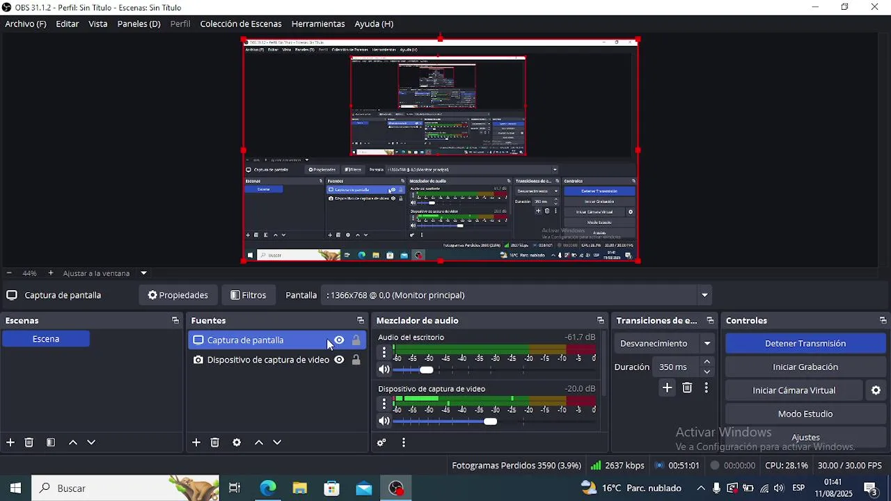Undock the Escenas panel

pyautogui.click(x=175, y=321)
